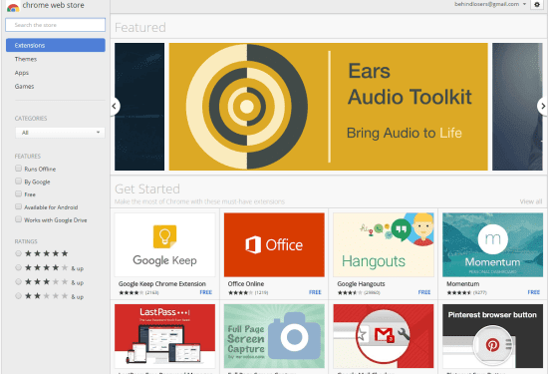Open the Google Mail Checker tile
This screenshot has width=548, height=374.
tap(384, 336)
